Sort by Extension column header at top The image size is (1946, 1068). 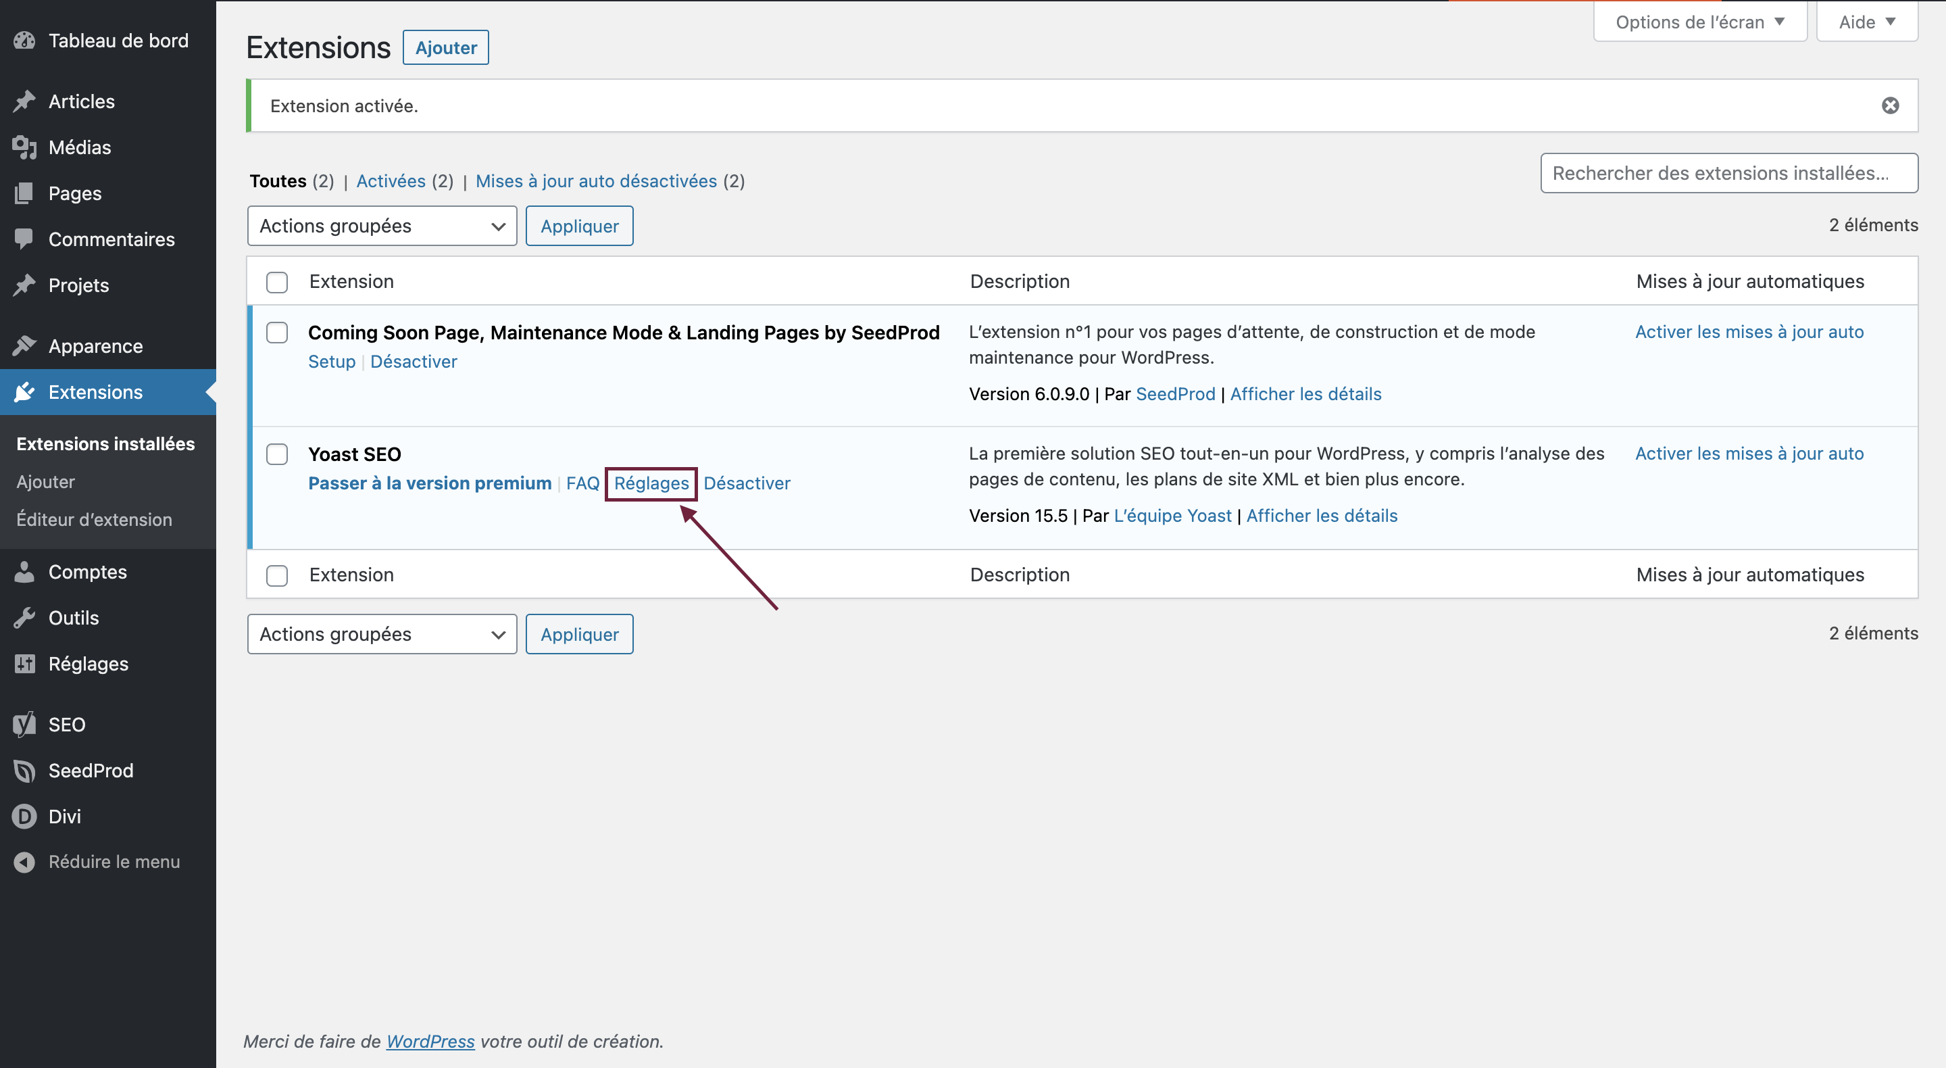coord(352,282)
